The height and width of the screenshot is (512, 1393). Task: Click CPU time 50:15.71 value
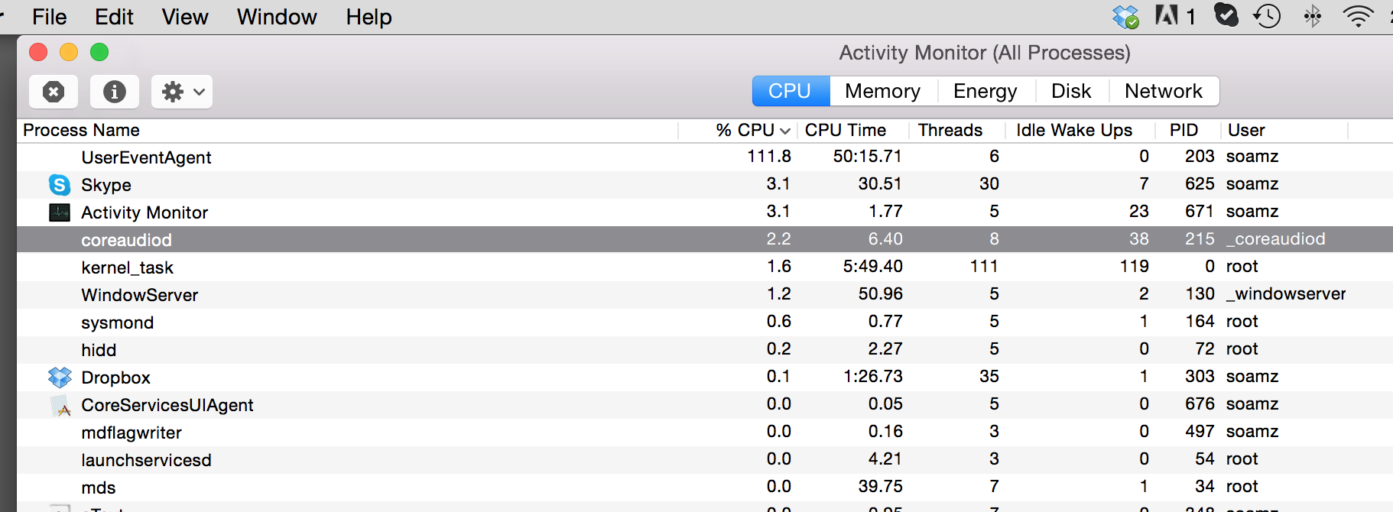point(868,157)
